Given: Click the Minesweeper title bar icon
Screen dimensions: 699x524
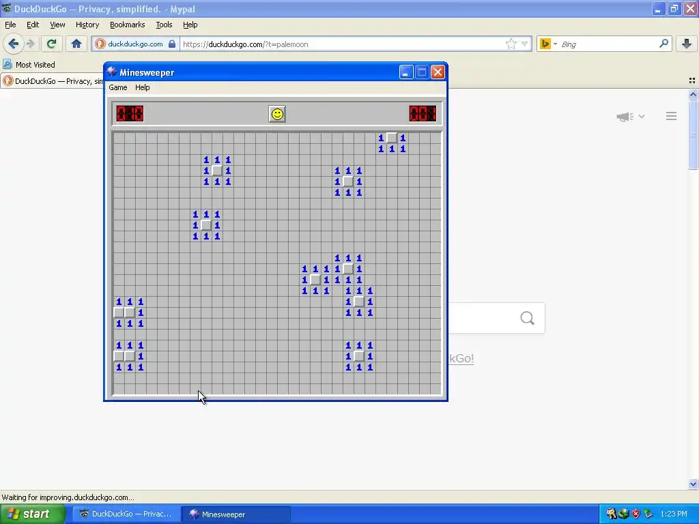Looking at the screenshot, I should coord(111,72).
